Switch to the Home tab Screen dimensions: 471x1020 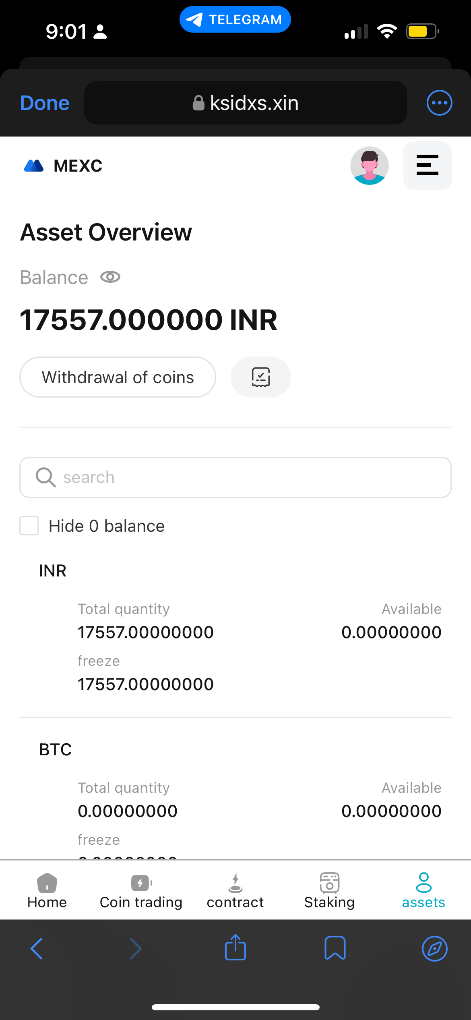tap(47, 891)
